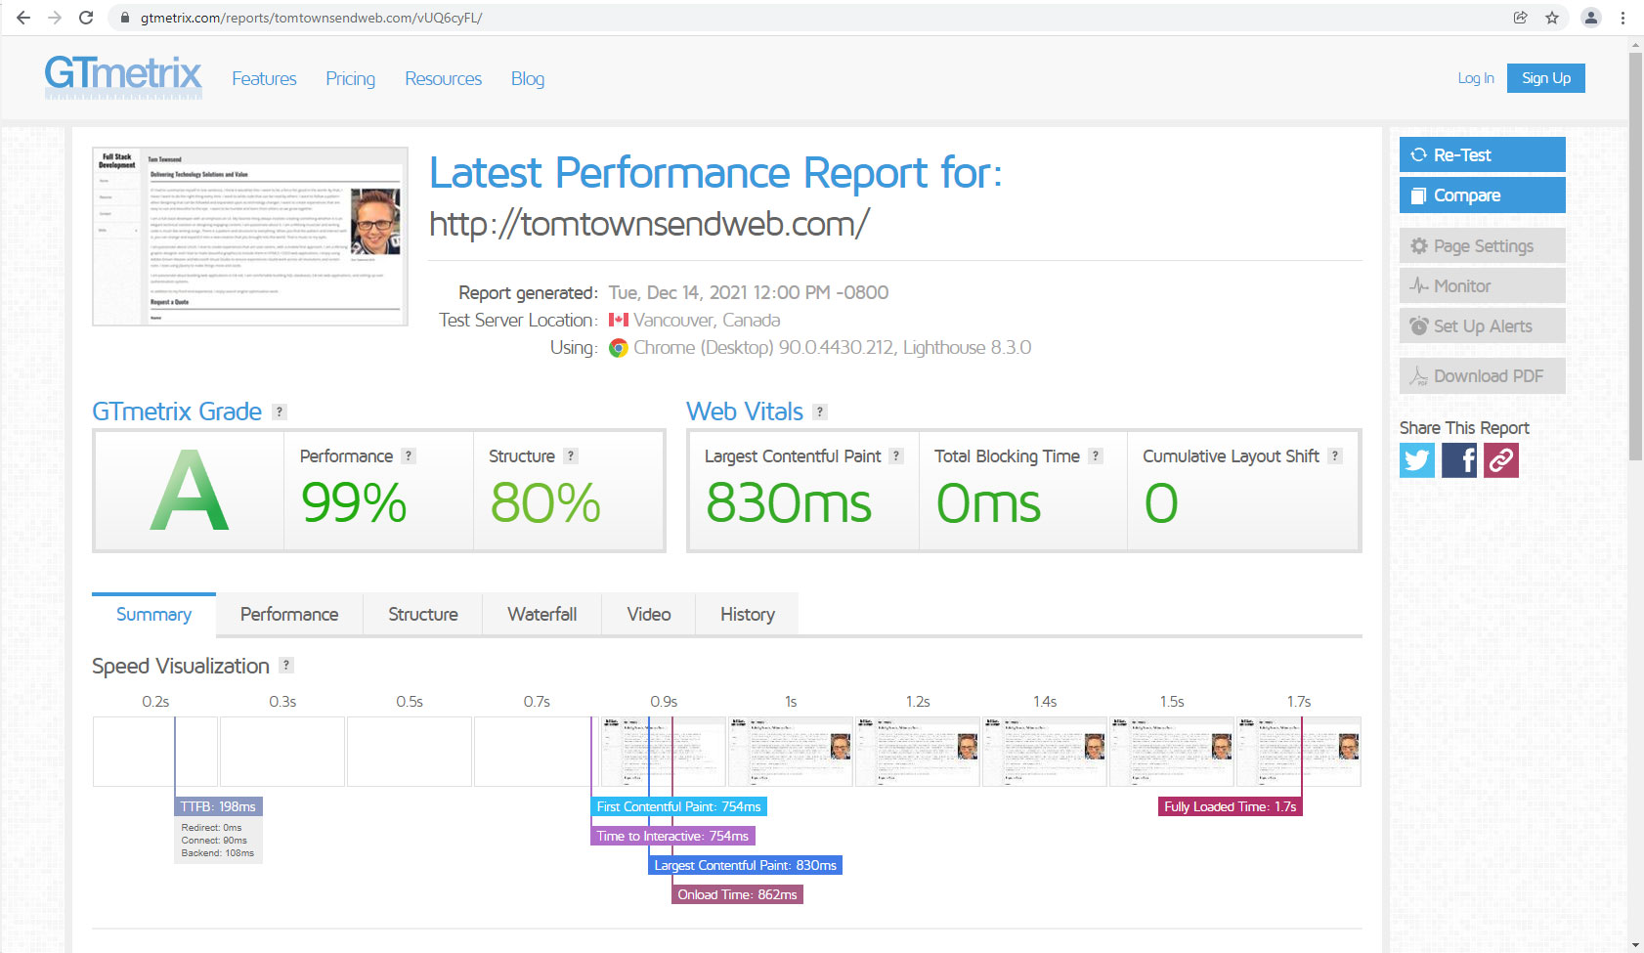This screenshot has width=1644, height=953.
Task: Open the Features nav link
Action: 264,78
